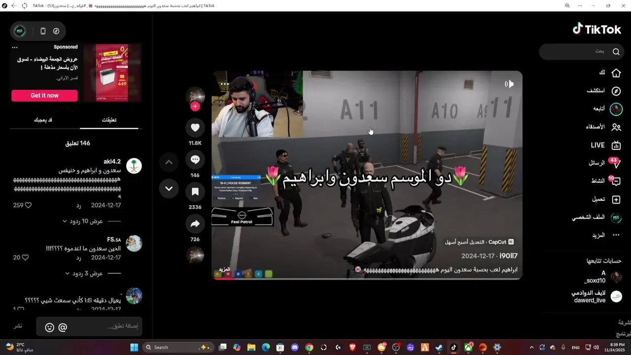Viewport: 631px width, 355px height.
Task: Open zoom magnifier in title bar
Action: point(567,6)
